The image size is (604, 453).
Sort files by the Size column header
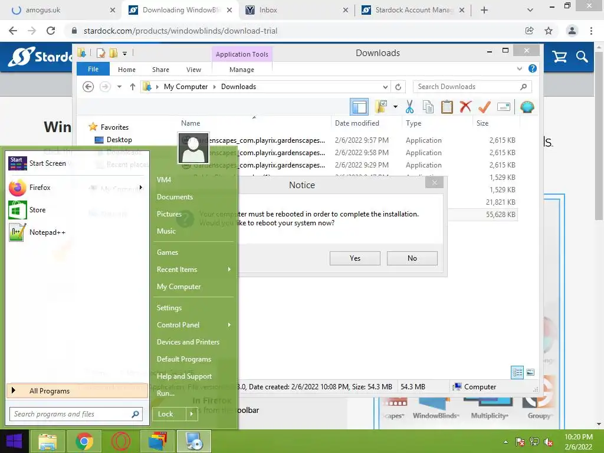[482, 123]
